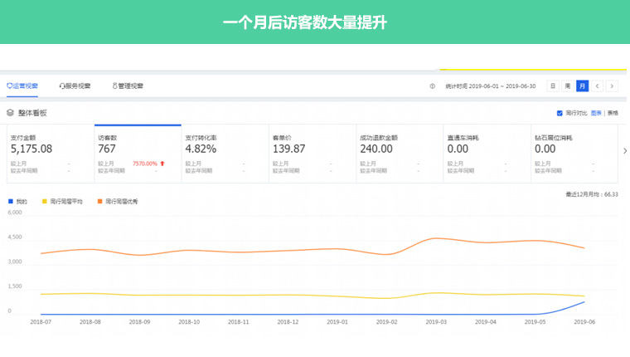This screenshot has width=630, height=357.
Task: Select the 周 week granularity option
Action: pyautogui.click(x=568, y=86)
